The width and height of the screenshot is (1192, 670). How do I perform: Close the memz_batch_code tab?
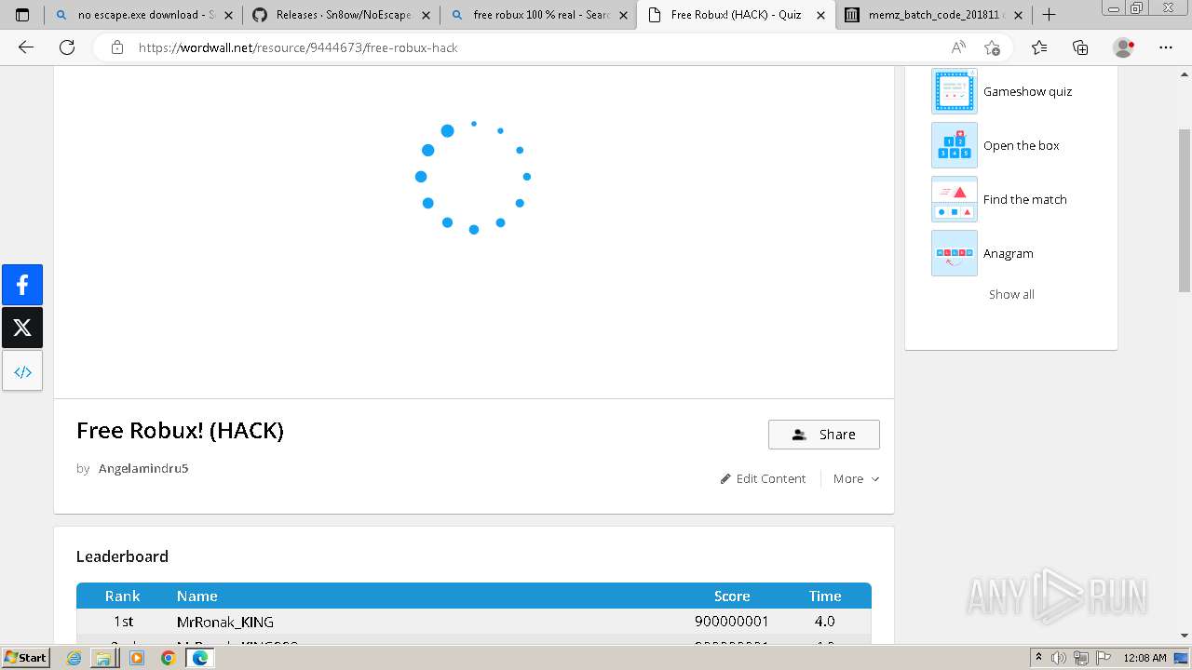click(1018, 15)
